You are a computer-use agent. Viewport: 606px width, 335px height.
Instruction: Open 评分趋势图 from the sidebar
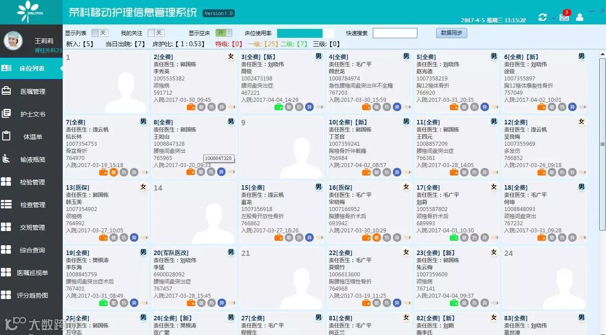(x=31, y=295)
